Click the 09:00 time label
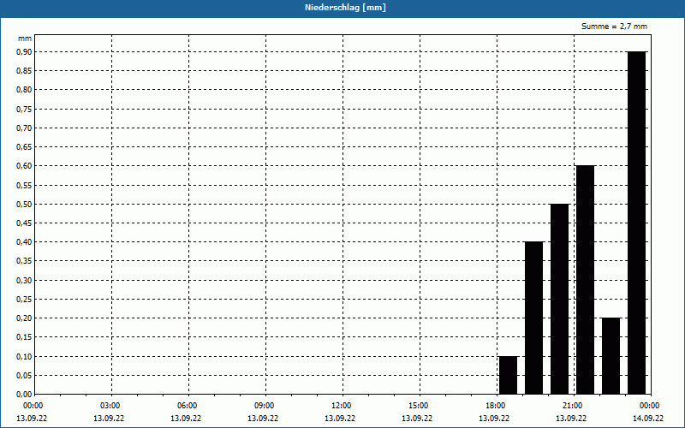Image resolution: width=685 pixels, height=428 pixels. 265,406
